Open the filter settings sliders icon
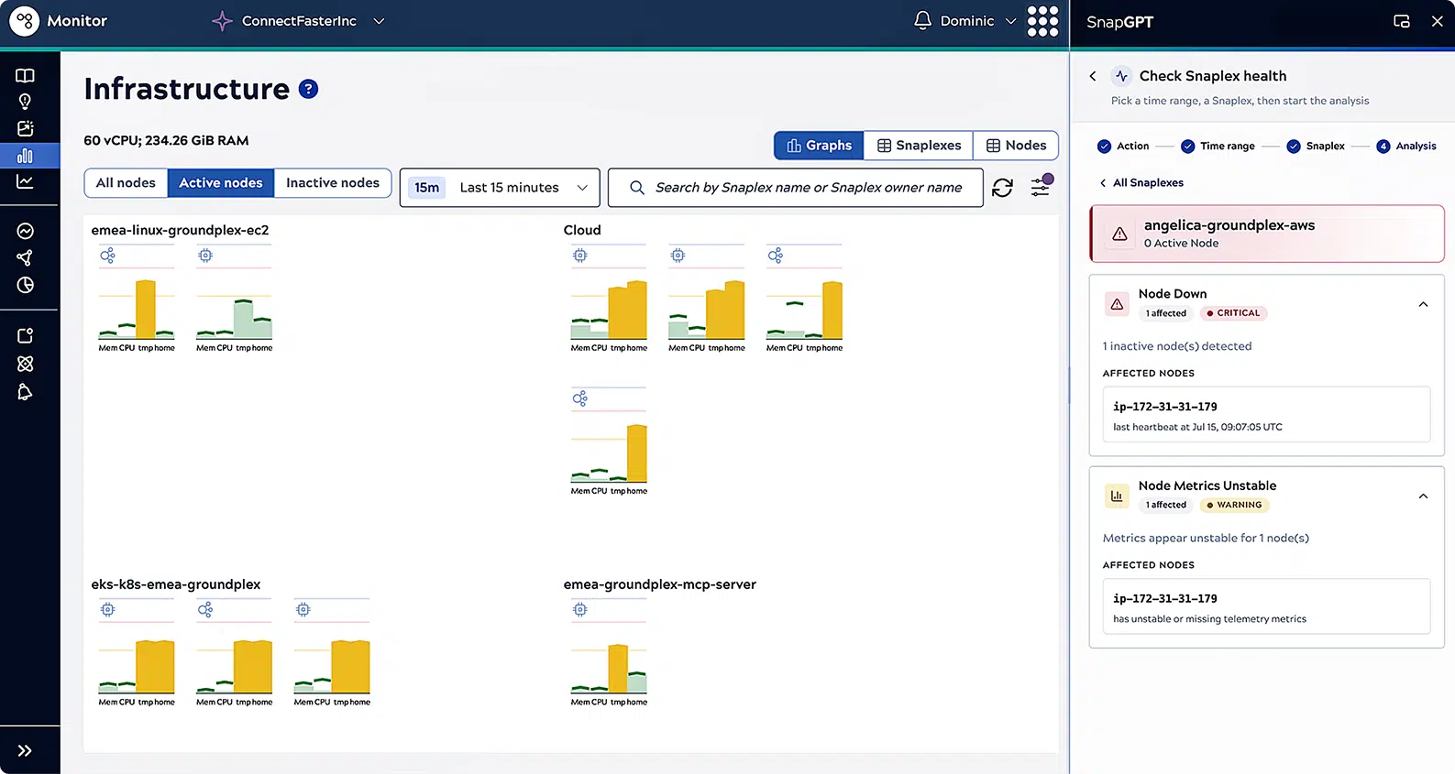1455x774 pixels. click(1041, 186)
